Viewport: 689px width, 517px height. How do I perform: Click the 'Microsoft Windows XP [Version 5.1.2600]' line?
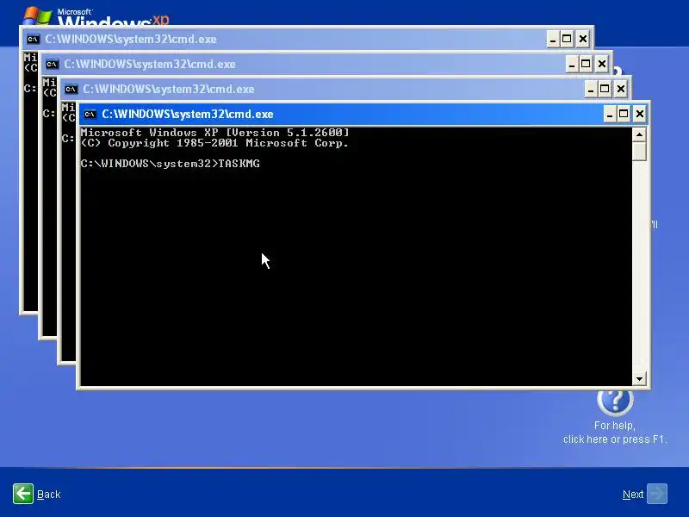214,133
